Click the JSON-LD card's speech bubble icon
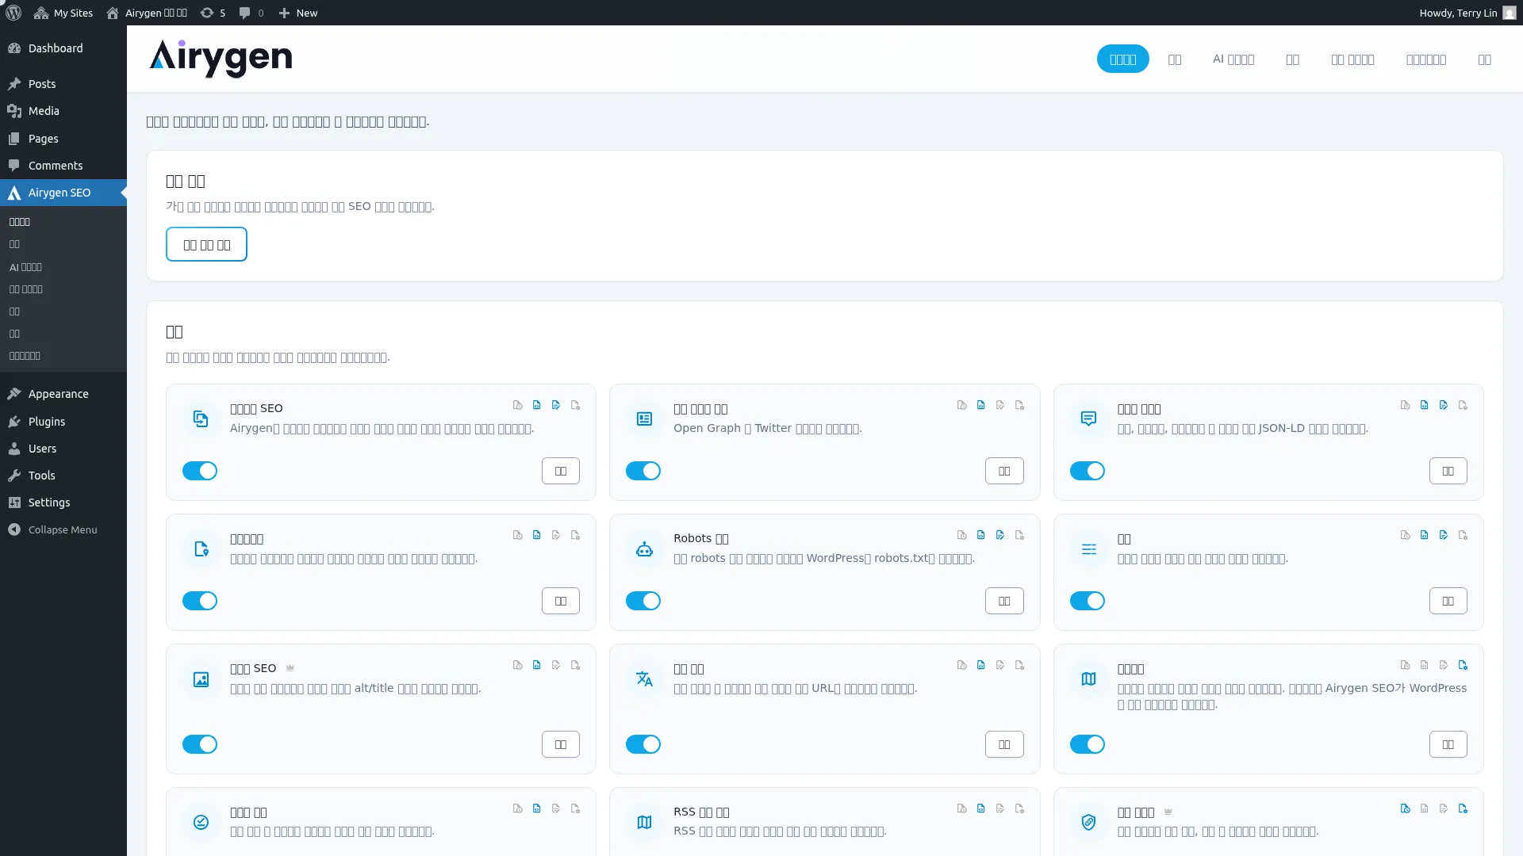Image resolution: width=1523 pixels, height=856 pixels. pos(1088,419)
